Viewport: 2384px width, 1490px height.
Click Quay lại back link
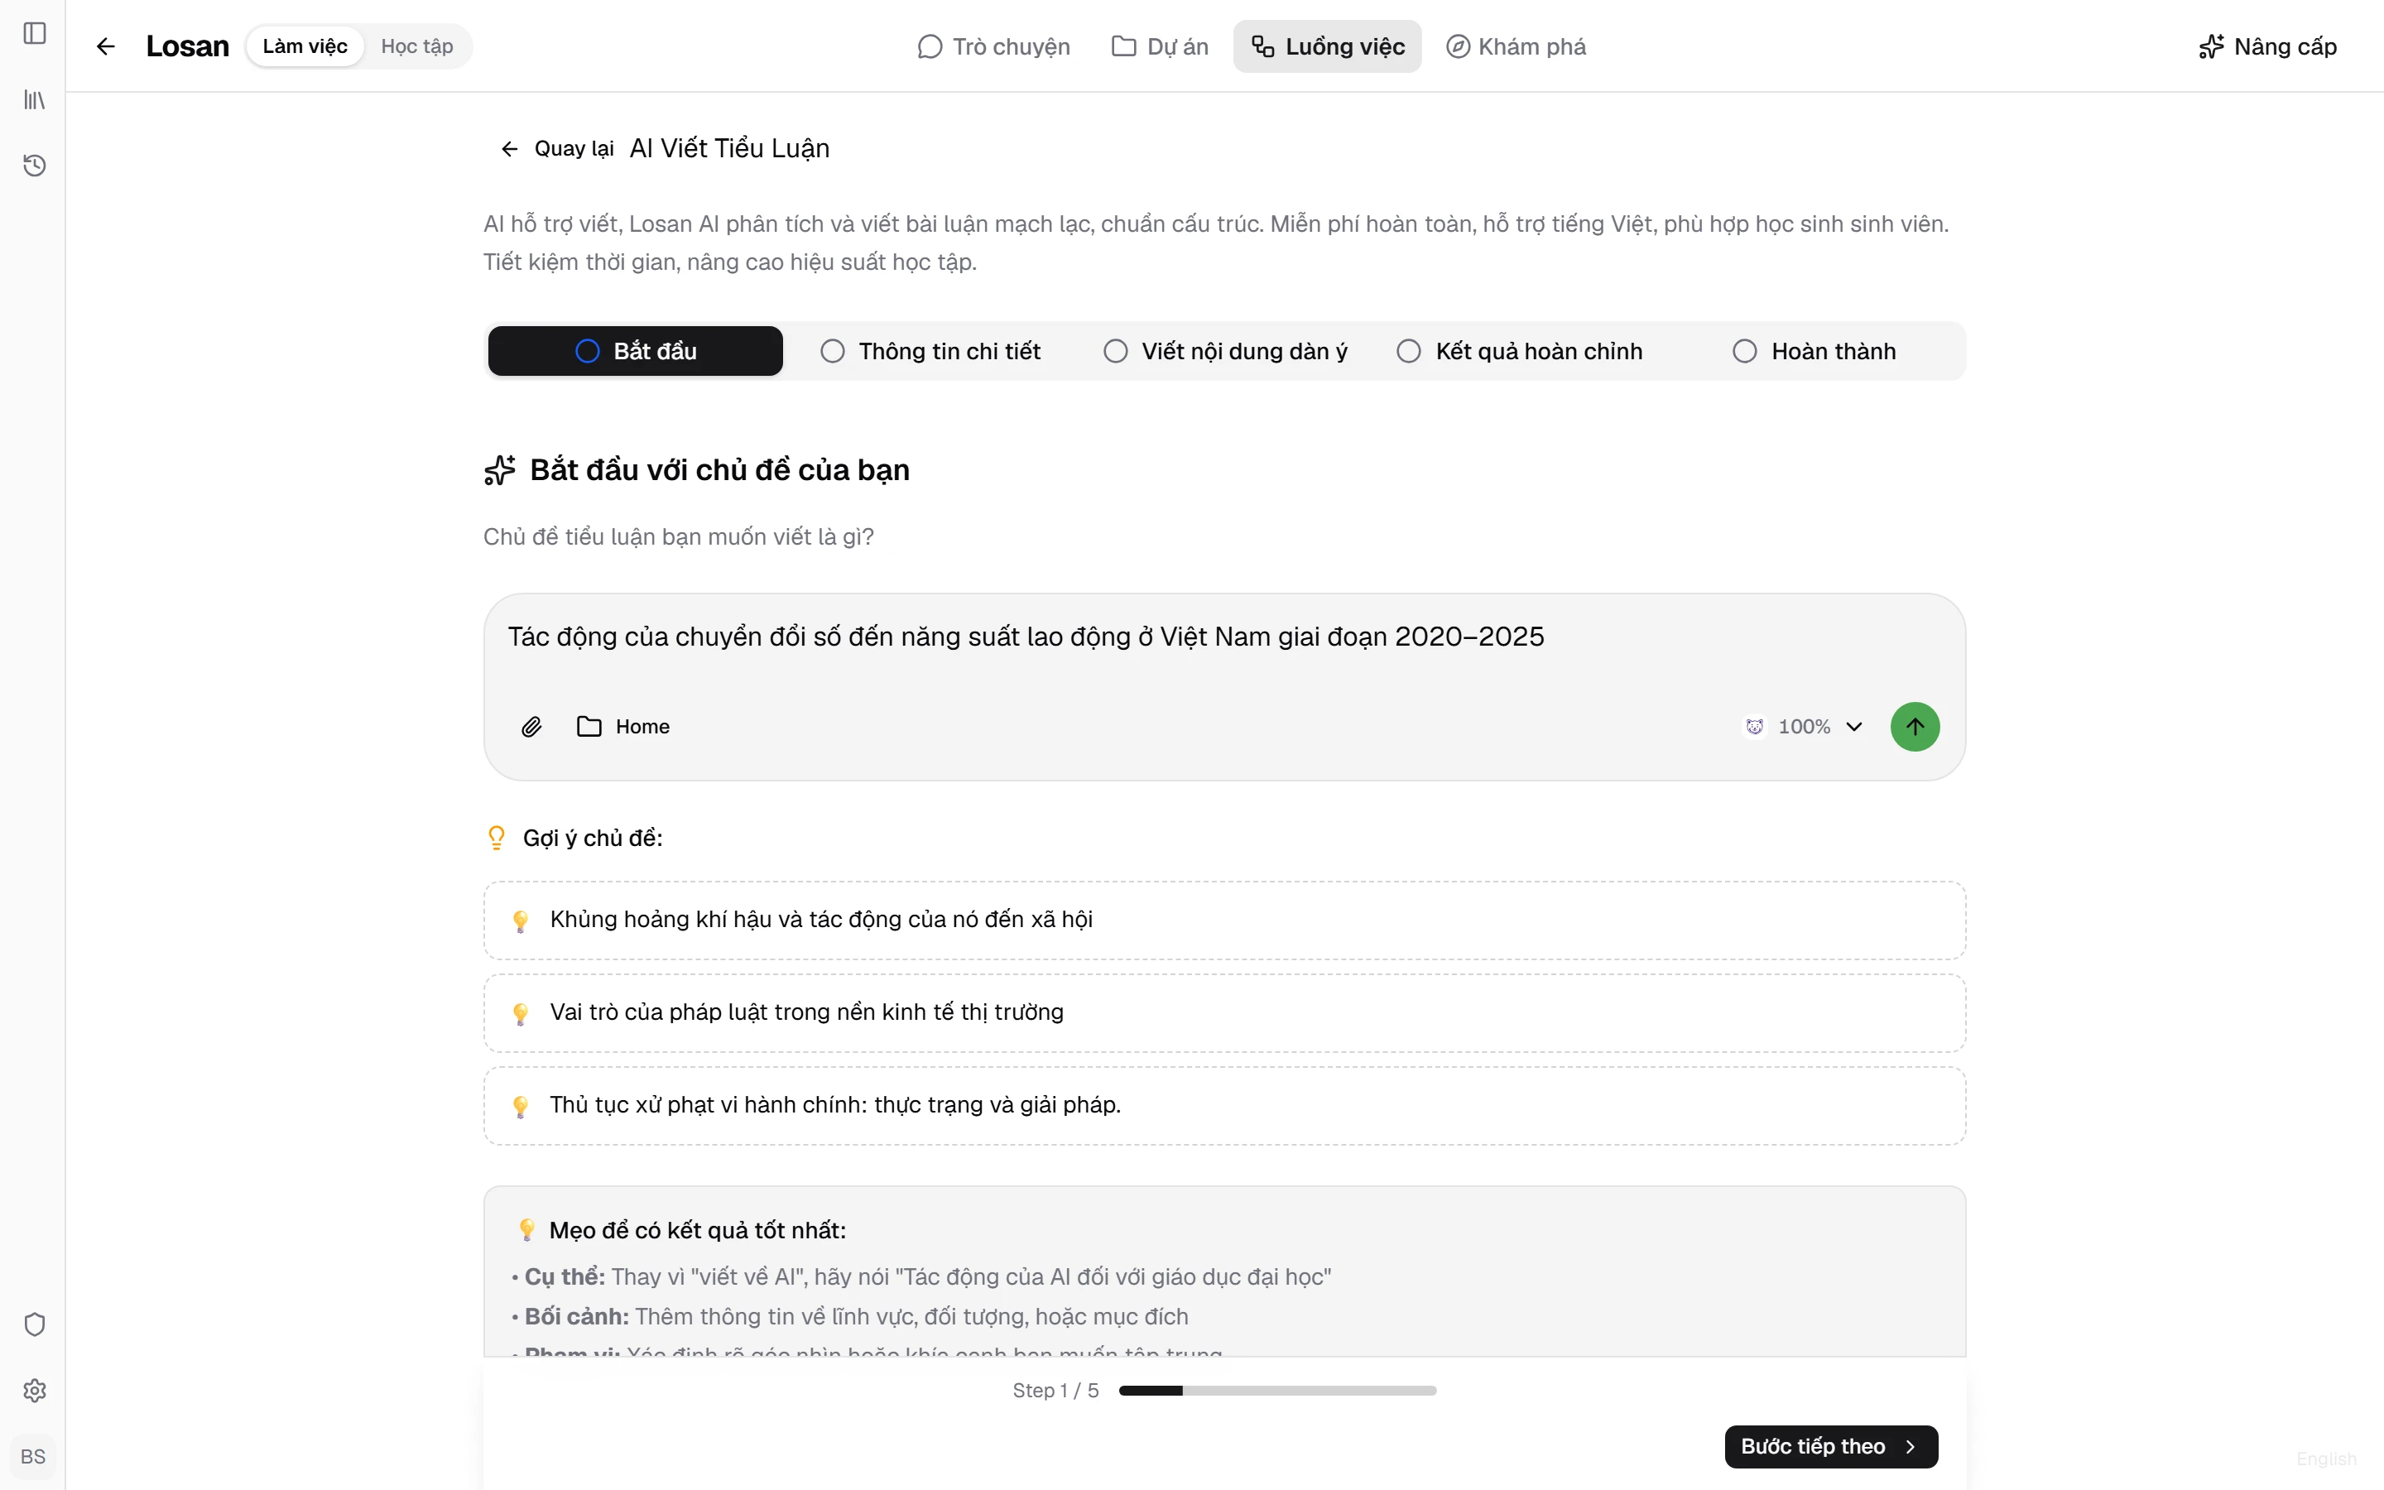click(558, 149)
